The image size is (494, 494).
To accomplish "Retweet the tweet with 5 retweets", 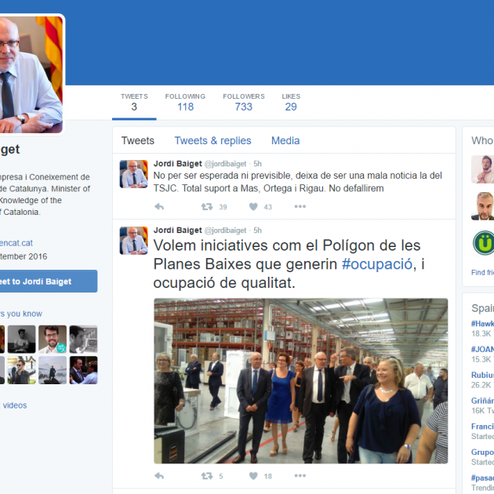I will (x=207, y=476).
